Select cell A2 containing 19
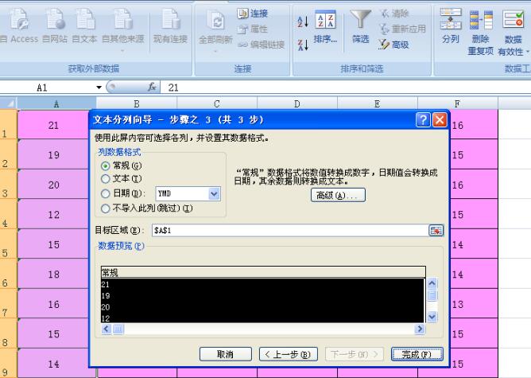Image resolution: width=531 pixels, height=378 pixels. pos(53,154)
